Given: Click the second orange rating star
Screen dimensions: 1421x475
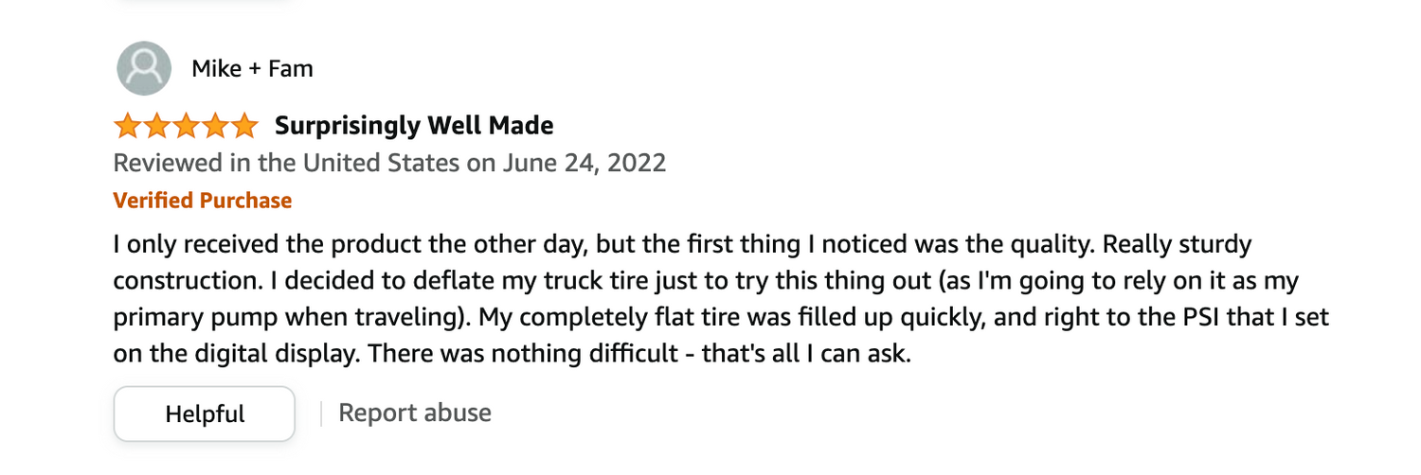Looking at the screenshot, I should pyautogui.click(x=155, y=125).
